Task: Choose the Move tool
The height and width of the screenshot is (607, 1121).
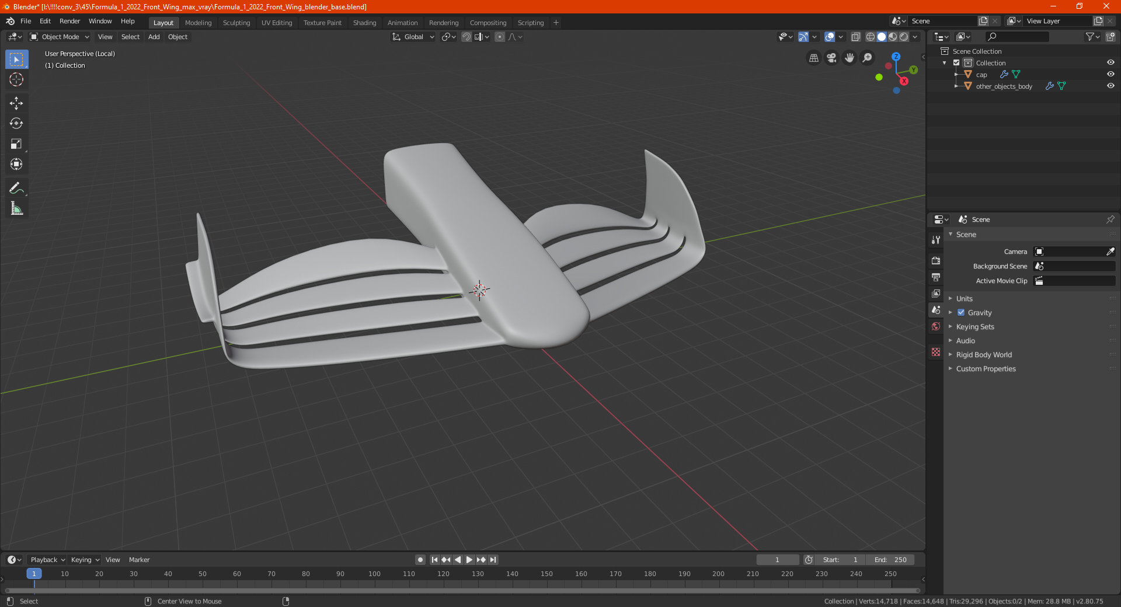Action: [x=16, y=103]
